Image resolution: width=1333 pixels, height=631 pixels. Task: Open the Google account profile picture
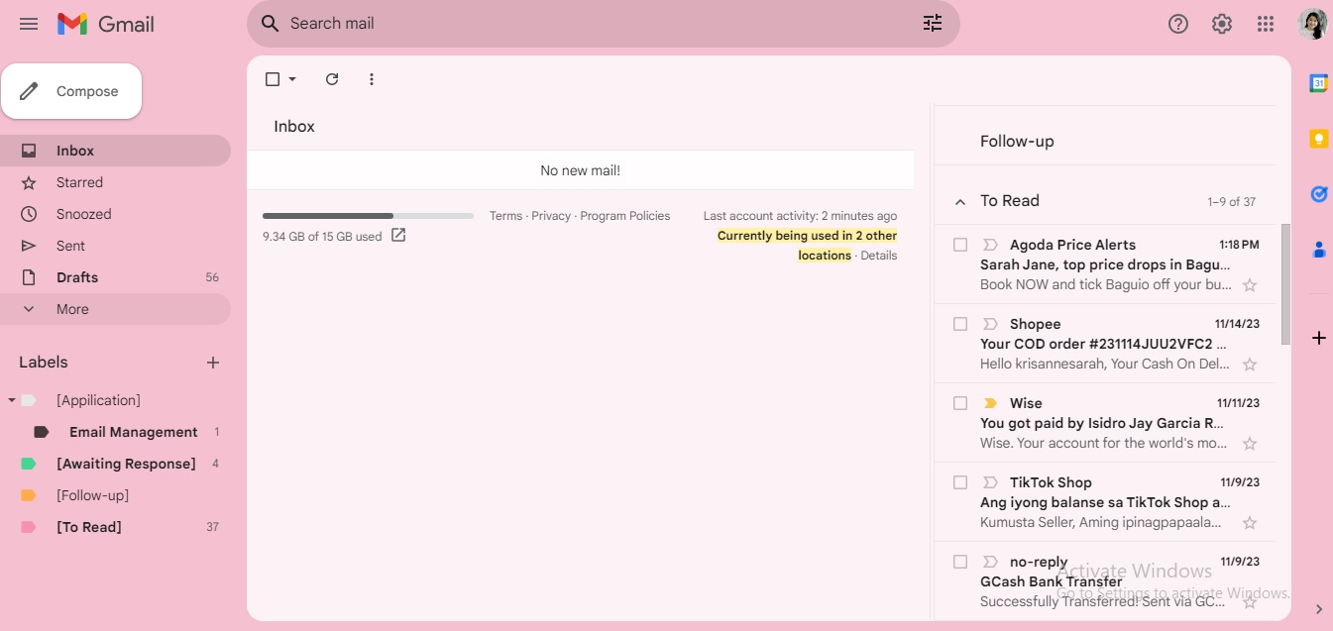(x=1312, y=24)
